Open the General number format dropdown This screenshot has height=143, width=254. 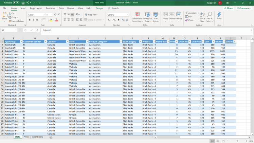click(127, 15)
